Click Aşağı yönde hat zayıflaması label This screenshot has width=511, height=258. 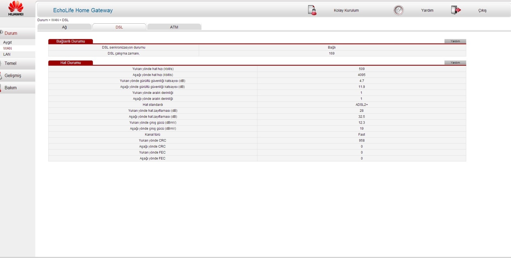click(153, 117)
